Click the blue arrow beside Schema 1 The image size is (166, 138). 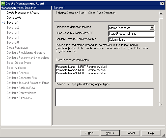[4, 23]
